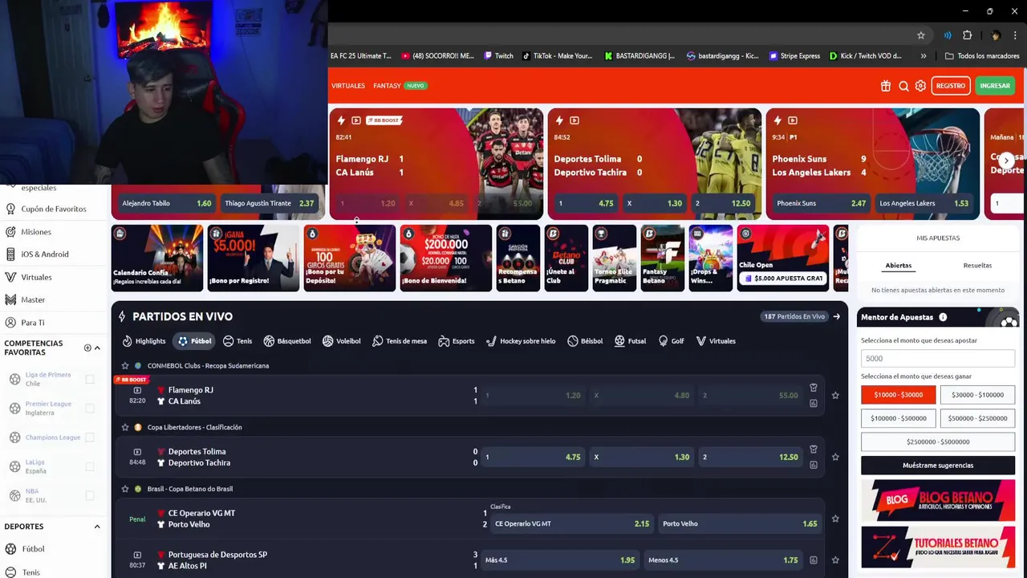The width and height of the screenshot is (1027, 578).
Task: Favorite the CE Operario VG MT match star
Action: click(835, 519)
